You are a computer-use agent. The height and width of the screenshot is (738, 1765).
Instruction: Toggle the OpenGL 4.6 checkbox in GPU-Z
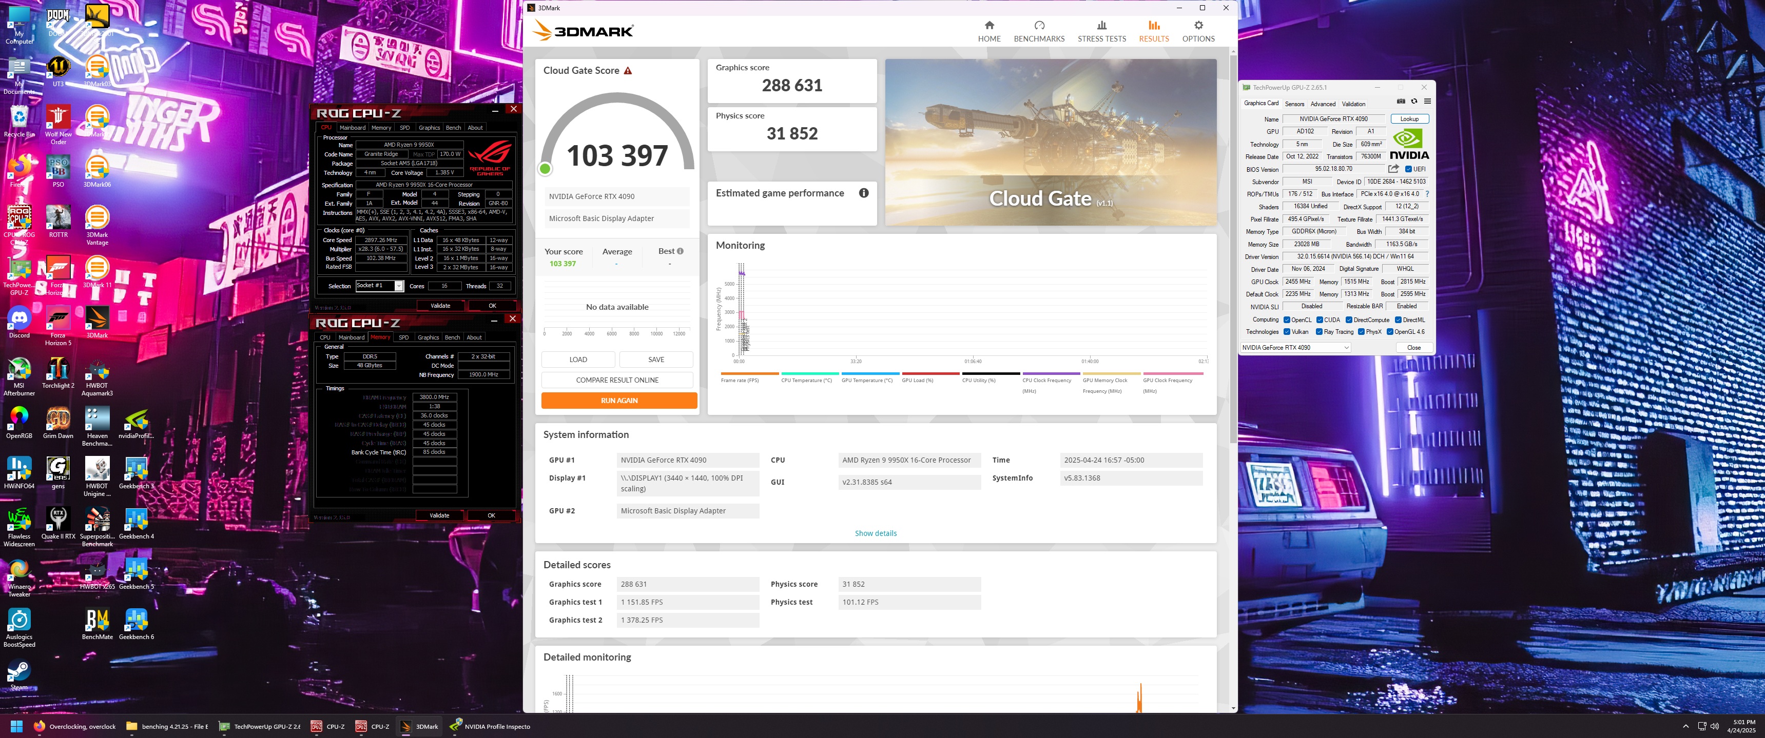(x=1389, y=332)
